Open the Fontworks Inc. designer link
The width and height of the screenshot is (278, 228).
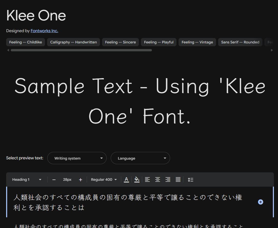[44, 31]
